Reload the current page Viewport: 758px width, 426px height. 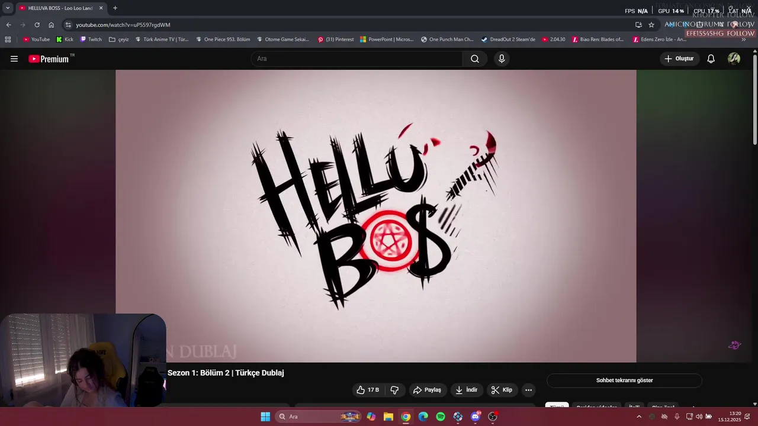(37, 25)
